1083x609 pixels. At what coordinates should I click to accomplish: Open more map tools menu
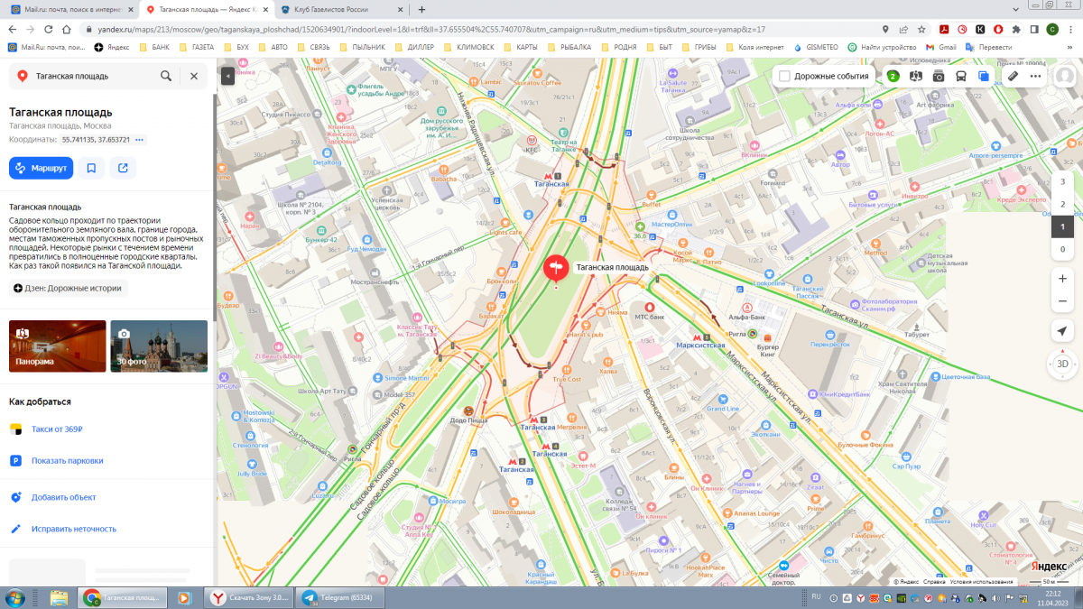click(1036, 77)
